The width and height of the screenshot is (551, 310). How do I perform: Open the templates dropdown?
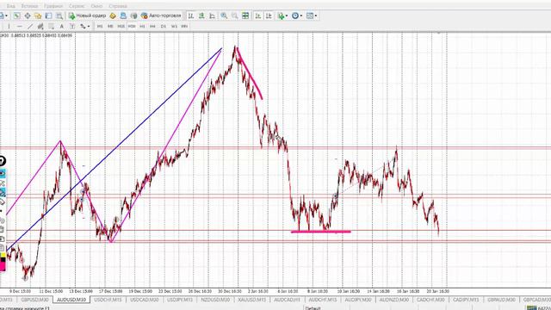tap(312, 15)
